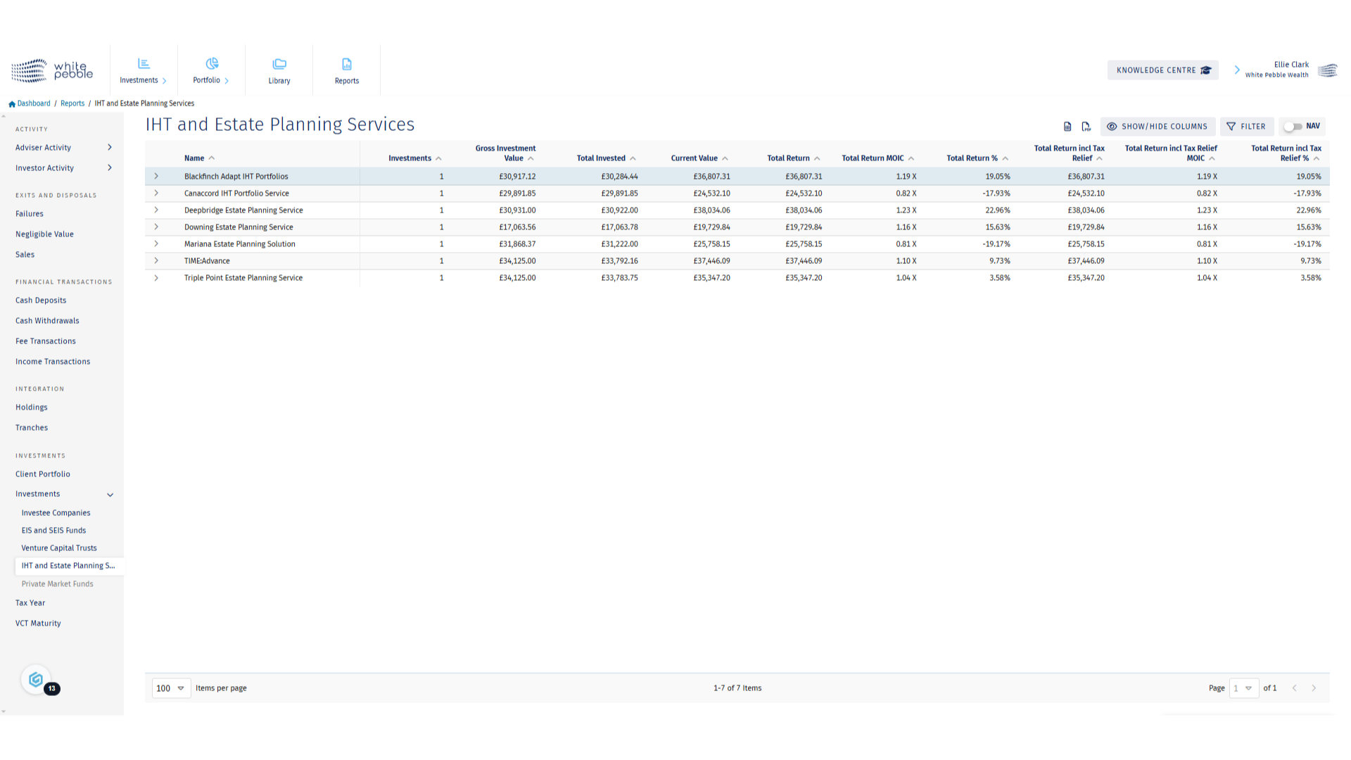The width and height of the screenshot is (1351, 760).
Task: Select Venture Capital Trusts in sidebar
Action: [x=59, y=548]
